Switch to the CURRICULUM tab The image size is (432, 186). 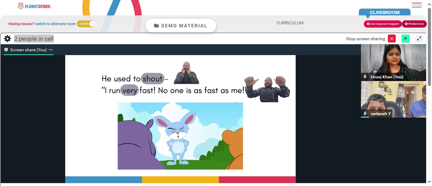290,23
